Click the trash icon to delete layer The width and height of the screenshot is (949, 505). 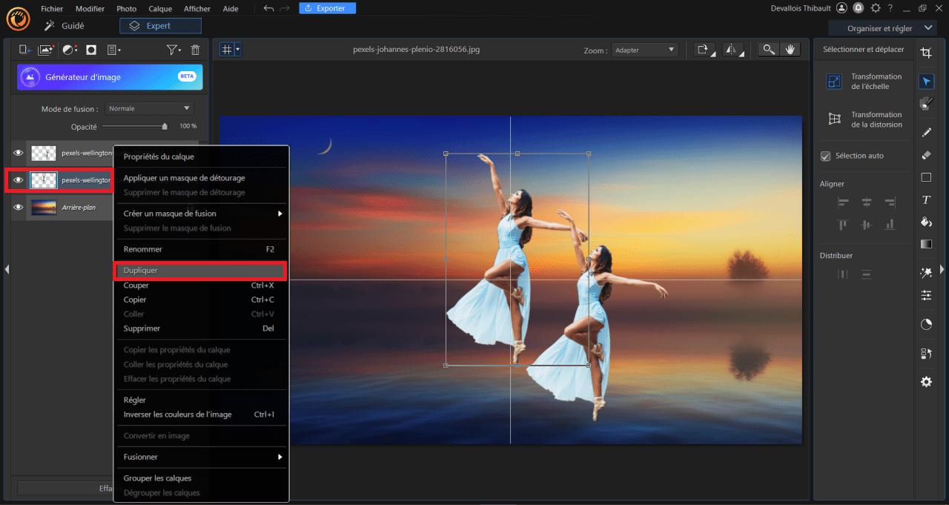(195, 50)
